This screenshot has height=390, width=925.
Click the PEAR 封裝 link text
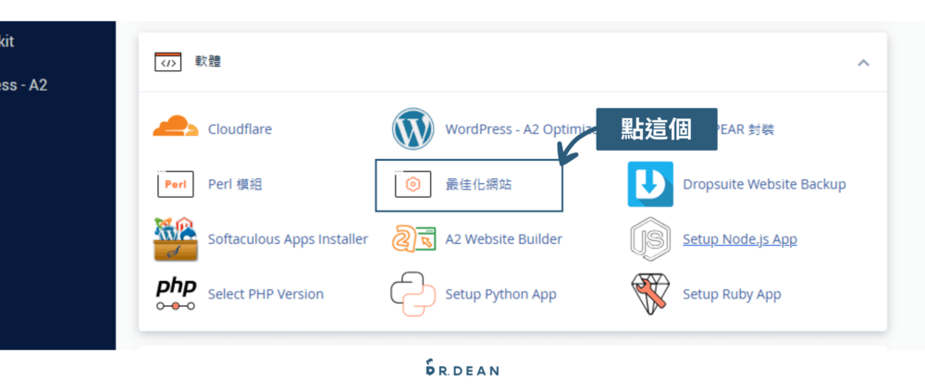(x=745, y=129)
